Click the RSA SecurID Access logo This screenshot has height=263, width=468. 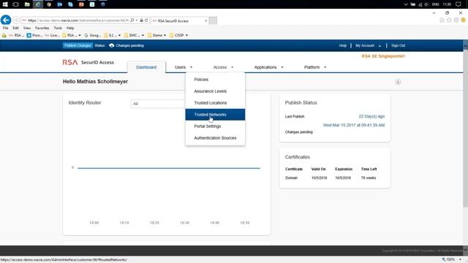click(x=88, y=62)
